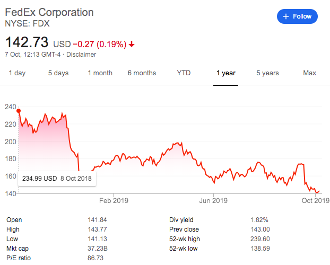Click the Follow button
This screenshot has height=265, width=330.
297,16
